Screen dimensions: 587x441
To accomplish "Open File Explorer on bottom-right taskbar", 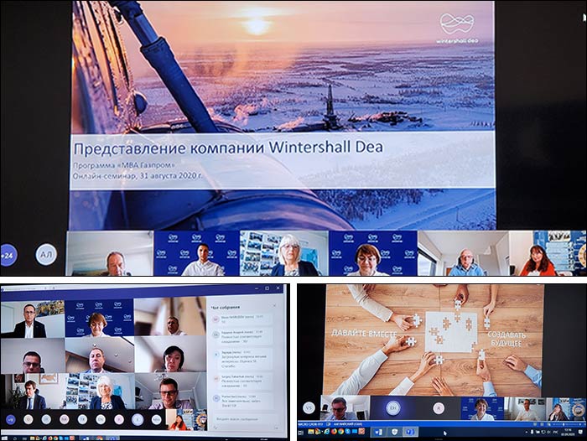I will (311, 432).
